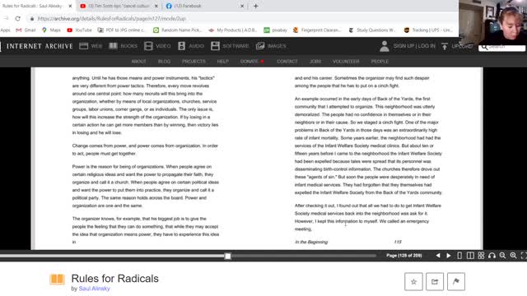527x296 pixels.
Task: Open the Help menu item
Action: click(x=223, y=62)
